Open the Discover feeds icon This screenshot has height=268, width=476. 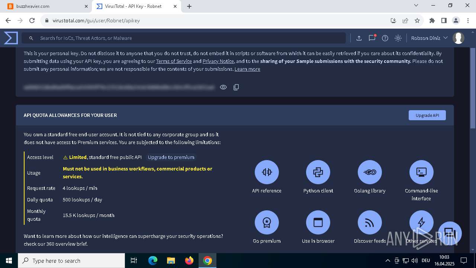370,222
